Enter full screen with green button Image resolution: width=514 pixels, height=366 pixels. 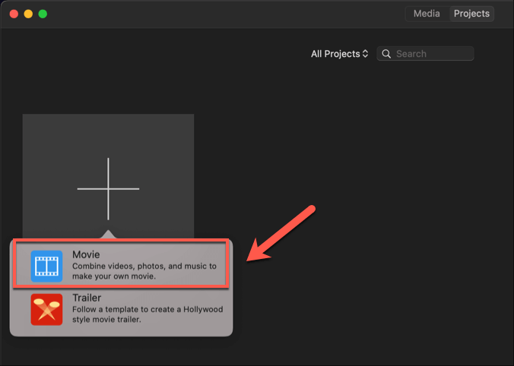43,14
